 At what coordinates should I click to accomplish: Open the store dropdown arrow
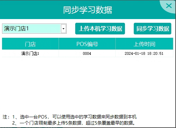(63, 29)
